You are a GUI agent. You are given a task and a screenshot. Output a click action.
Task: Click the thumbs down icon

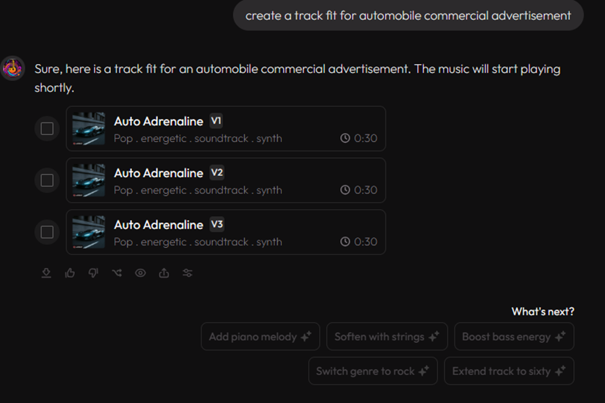tap(94, 274)
